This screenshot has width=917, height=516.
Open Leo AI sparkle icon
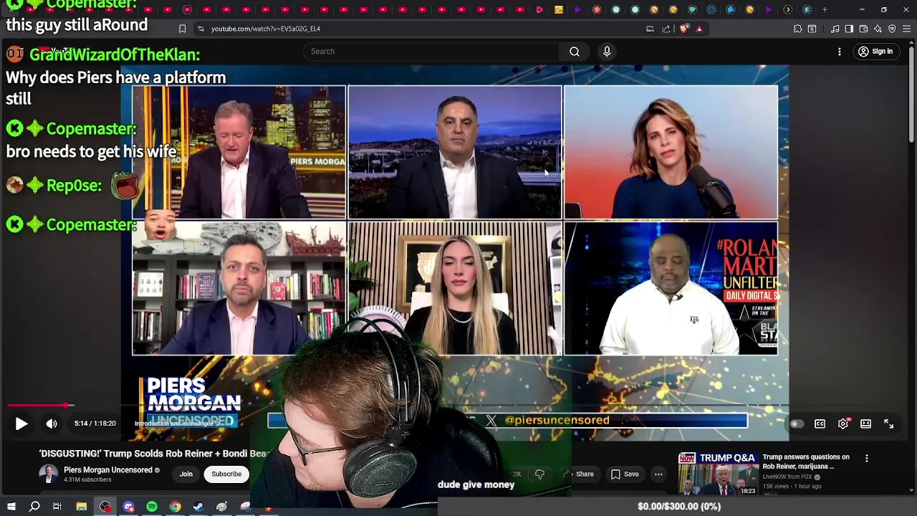(x=878, y=29)
